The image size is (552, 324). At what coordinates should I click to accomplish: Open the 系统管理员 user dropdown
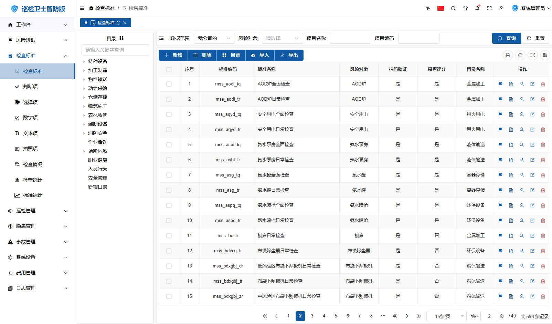pos(531,8)
